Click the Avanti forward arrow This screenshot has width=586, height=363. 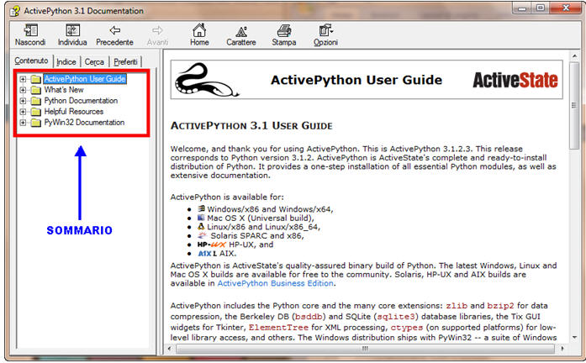(x=157, y=30)
